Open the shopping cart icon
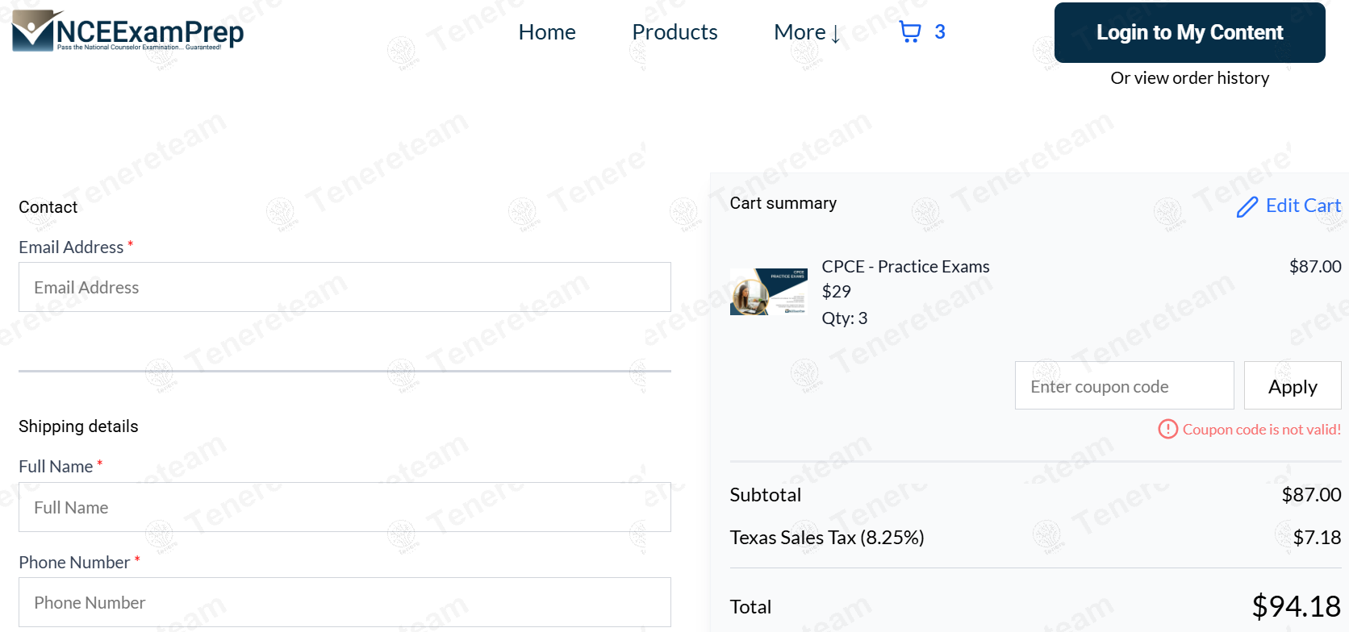The height and width of the screenshot is (632, 1349). pos(910,31)
